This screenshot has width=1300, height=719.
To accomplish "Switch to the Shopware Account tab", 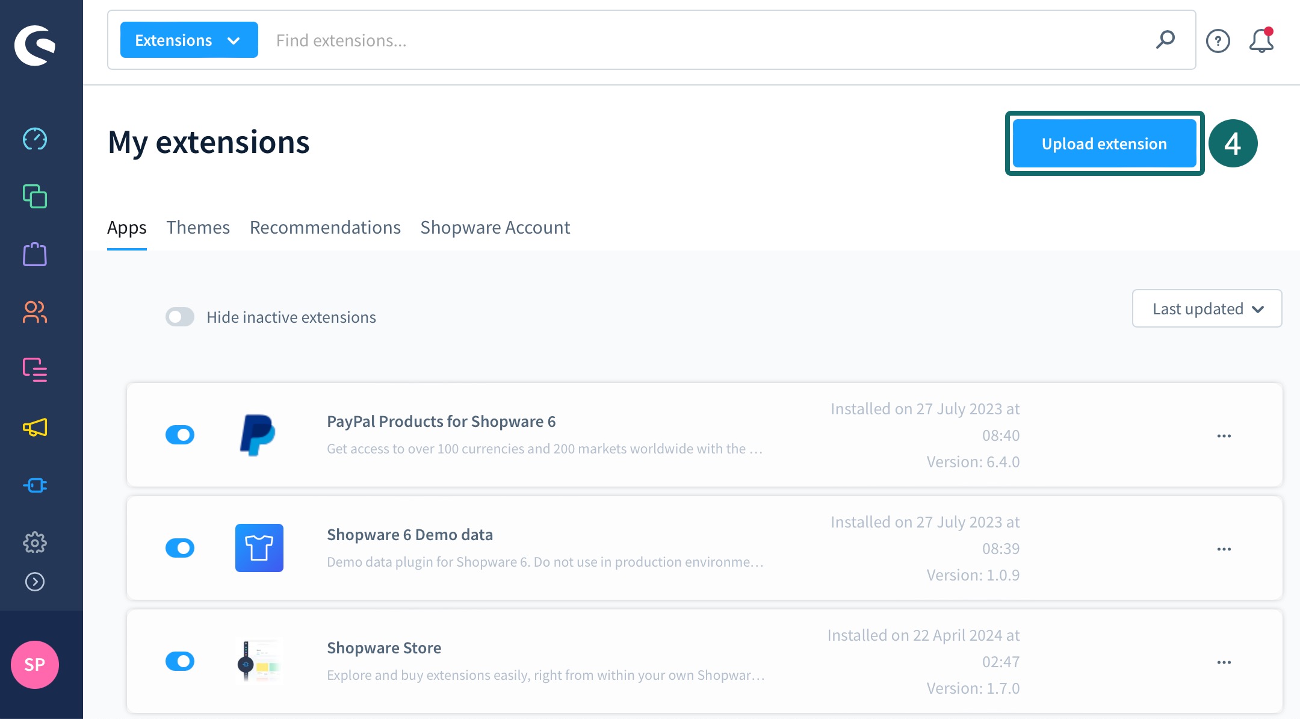I will point(495,228).
